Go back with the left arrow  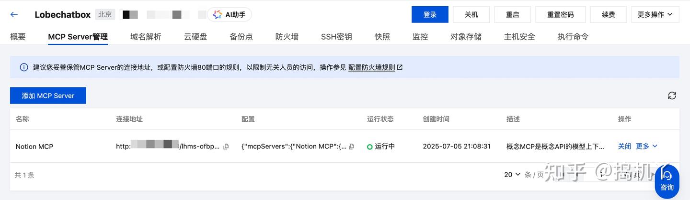[14, 14]
